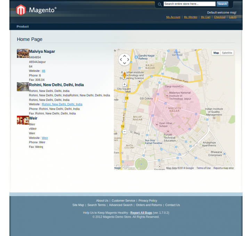Click the search magnifier icon
This screenshot has width=252, height=236.
coord(160,4)
